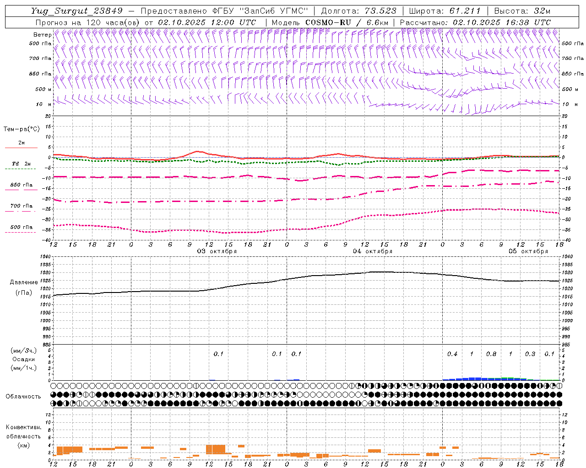Click the 'Модель COSMO-RU / 6.6км' label
This screenshot has height=468, width=586.
point(330,22)
